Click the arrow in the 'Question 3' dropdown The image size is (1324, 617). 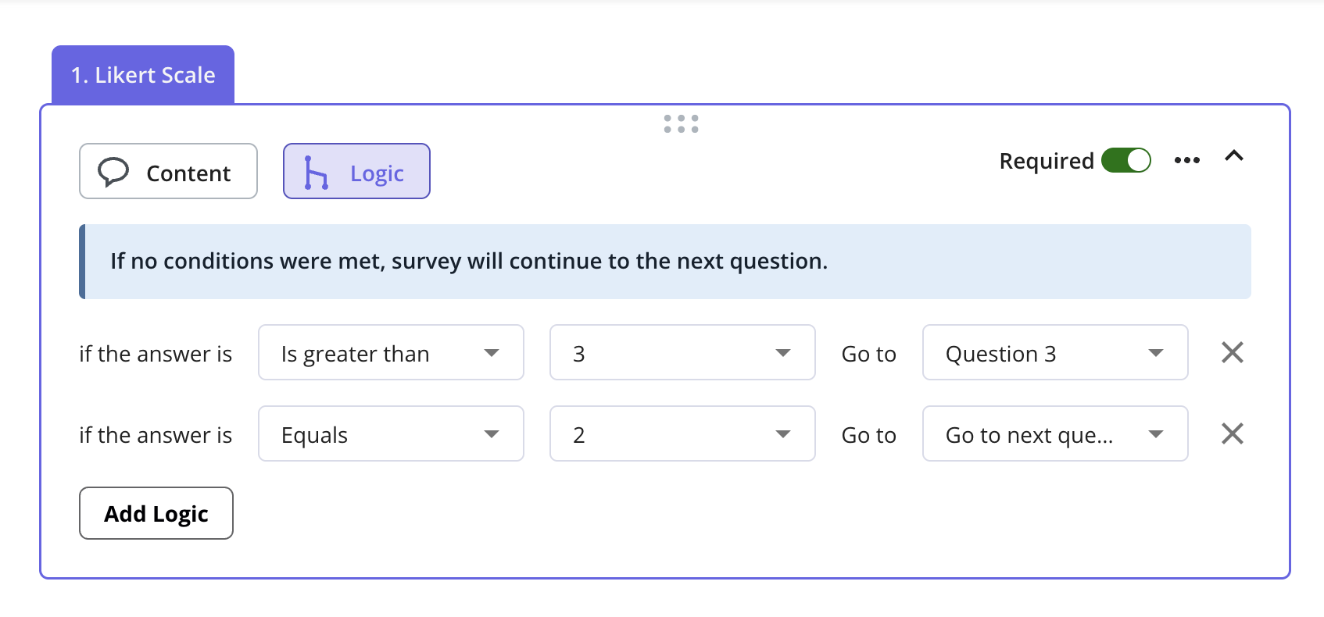tap(1156, 353)
